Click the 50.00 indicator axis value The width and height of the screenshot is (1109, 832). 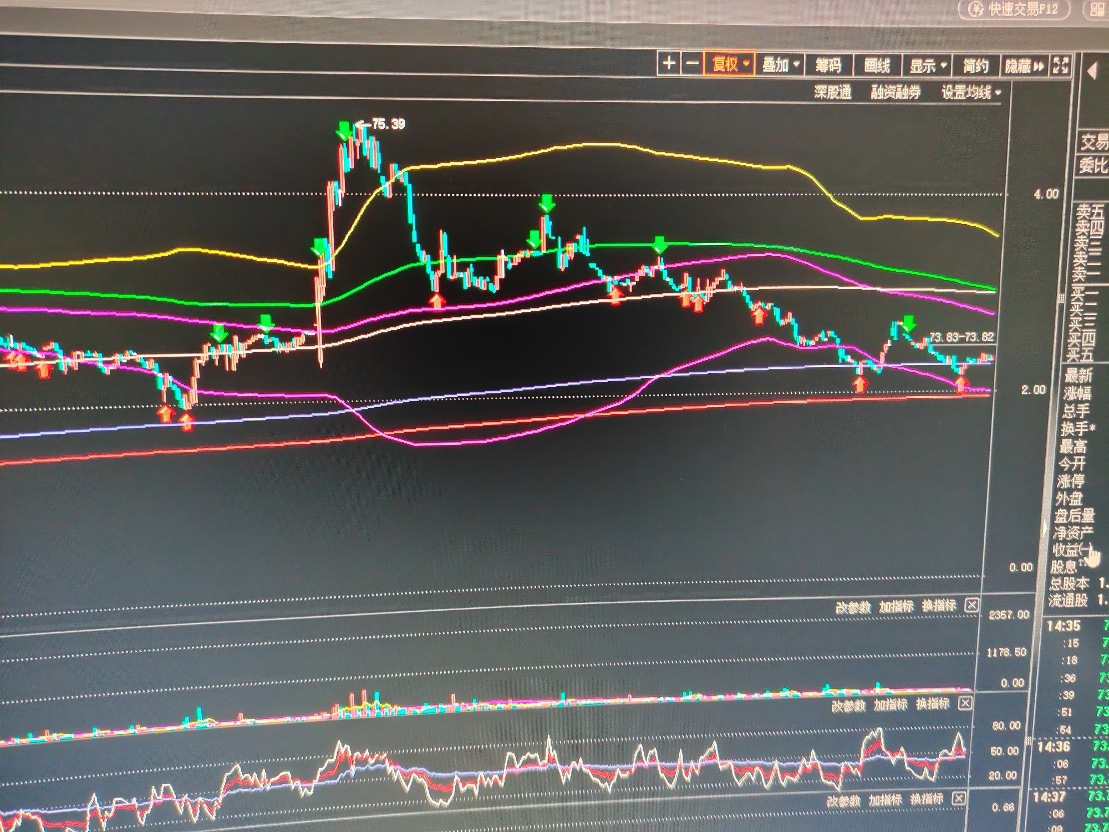(x=1004, y=751)
